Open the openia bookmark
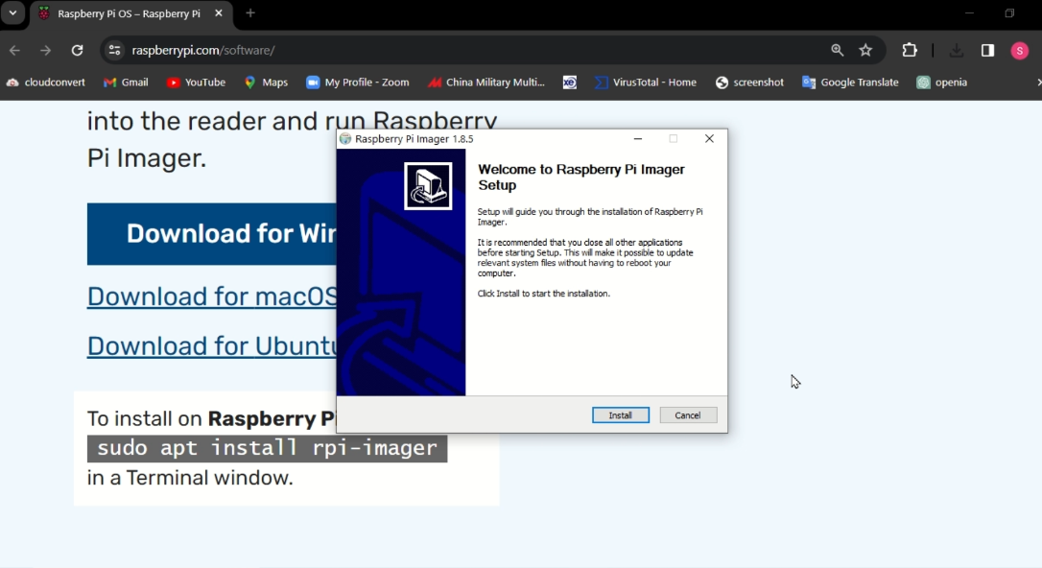Screen dimensions: 1042x568 942,83
